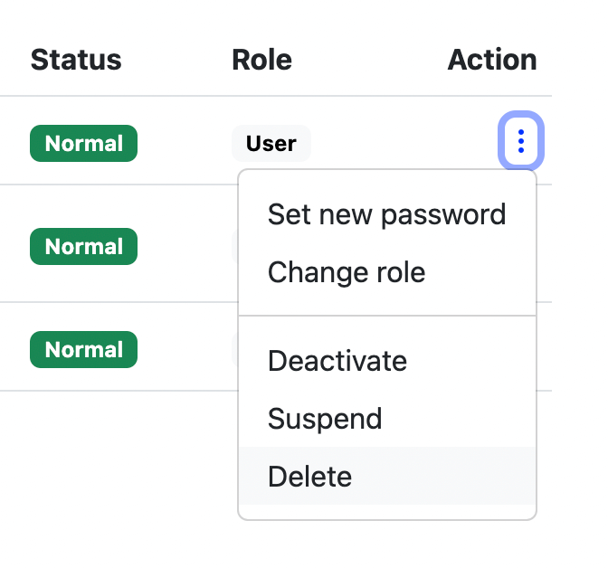Deactivate the user via the dropdown menu
This screenshot has height=568, width=608.
click(x=337, y=361)
